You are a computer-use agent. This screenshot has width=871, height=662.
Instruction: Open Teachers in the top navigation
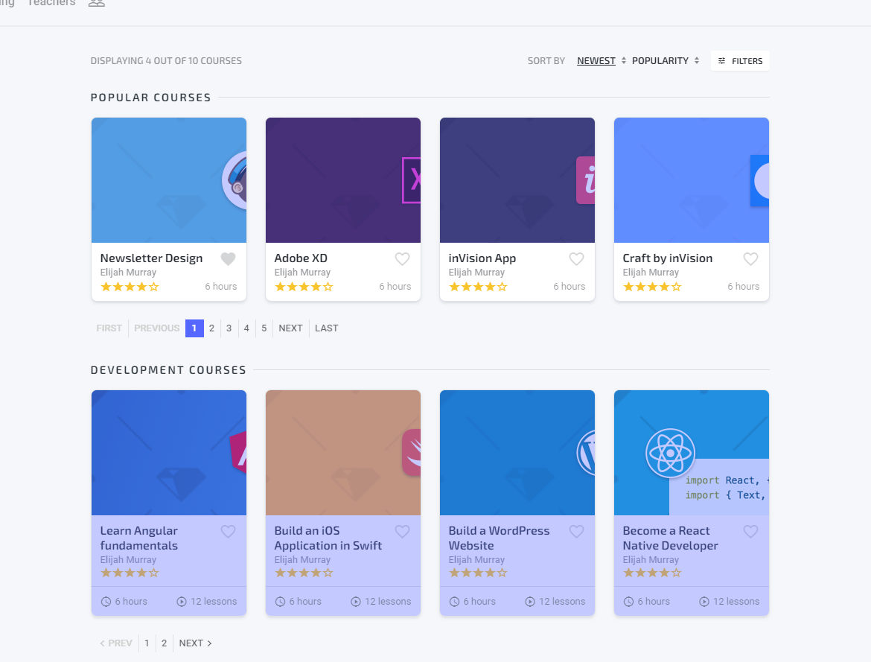coord(51,3)
